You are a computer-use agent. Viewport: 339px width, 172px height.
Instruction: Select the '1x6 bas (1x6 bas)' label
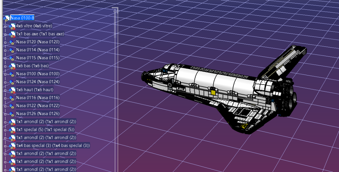(x=32, y=66)
